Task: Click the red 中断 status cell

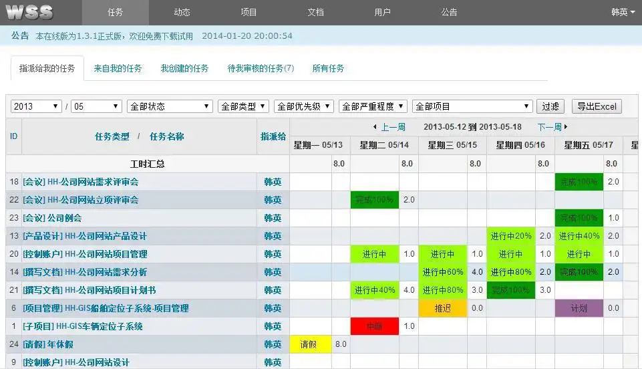Action: point(375,326)
